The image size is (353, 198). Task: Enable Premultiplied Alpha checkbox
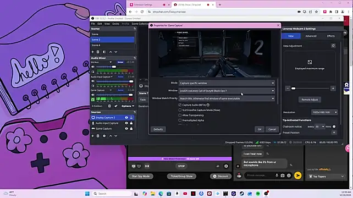point(180,120)
